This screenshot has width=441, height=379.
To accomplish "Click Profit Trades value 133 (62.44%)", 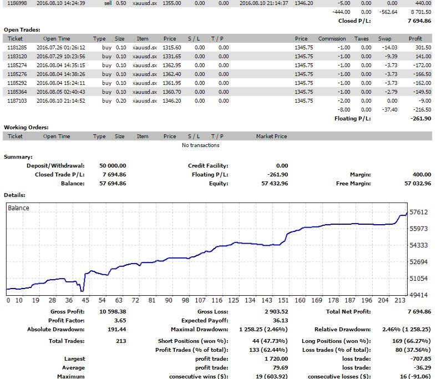I will [x=268, y=350].
